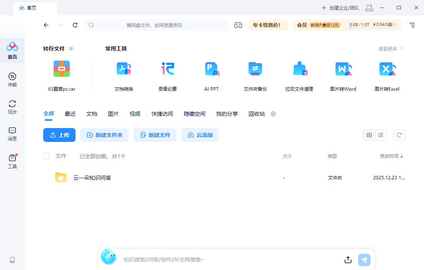424x270 pixels.
Task: Launch the AI PPT tool
Action: tap(212, 69)
